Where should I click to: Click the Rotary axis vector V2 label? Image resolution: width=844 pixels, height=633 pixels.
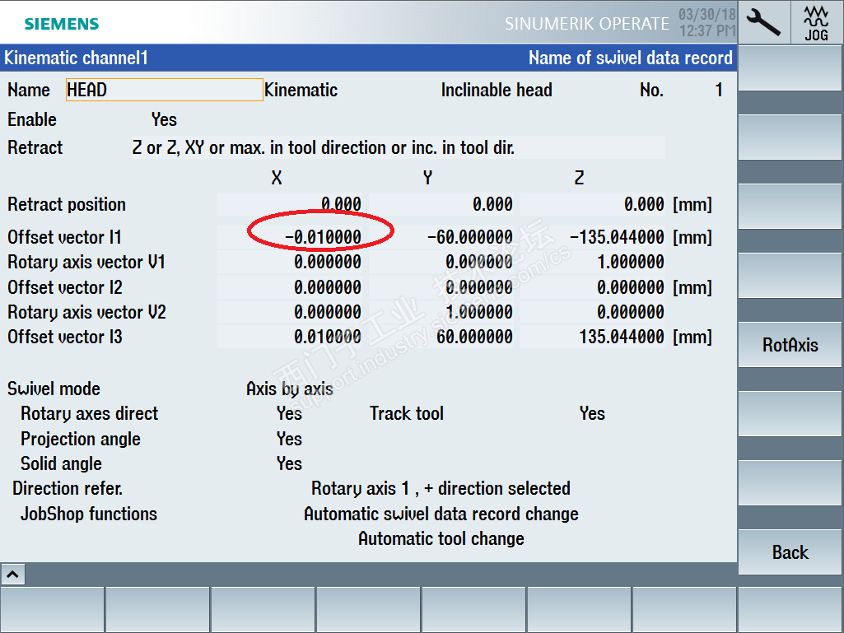pyautogui.click(x=86, y=312)
